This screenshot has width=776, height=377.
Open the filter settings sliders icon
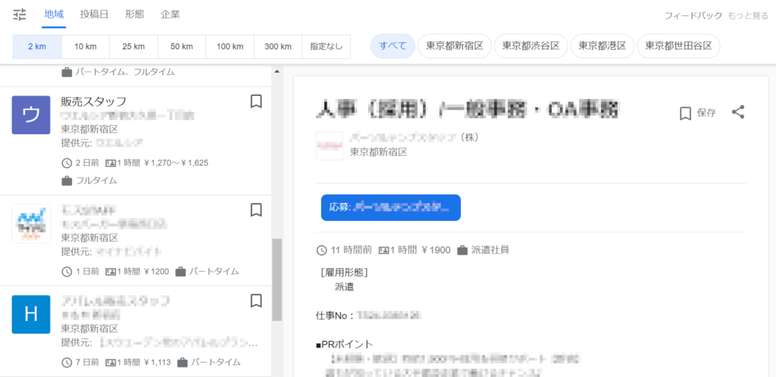tap(20, 14)
